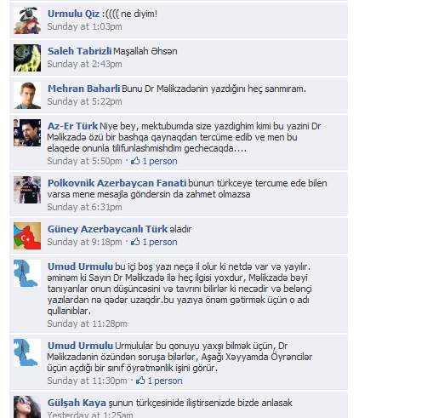The height and width of the screenshot is (418, 433).
Task: Open the Gülşah Kaya profile name link
Action: click(77, 403)
